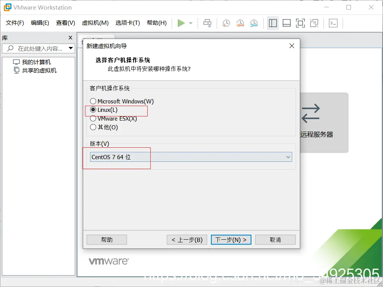Viewport: 383px width, 287px height.
Task: Click the 取消 cancel button
Action: pyautogui.click(x=275, y=240)
